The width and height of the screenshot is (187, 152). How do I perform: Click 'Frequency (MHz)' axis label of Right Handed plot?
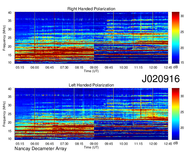click(x=4, y=38)
